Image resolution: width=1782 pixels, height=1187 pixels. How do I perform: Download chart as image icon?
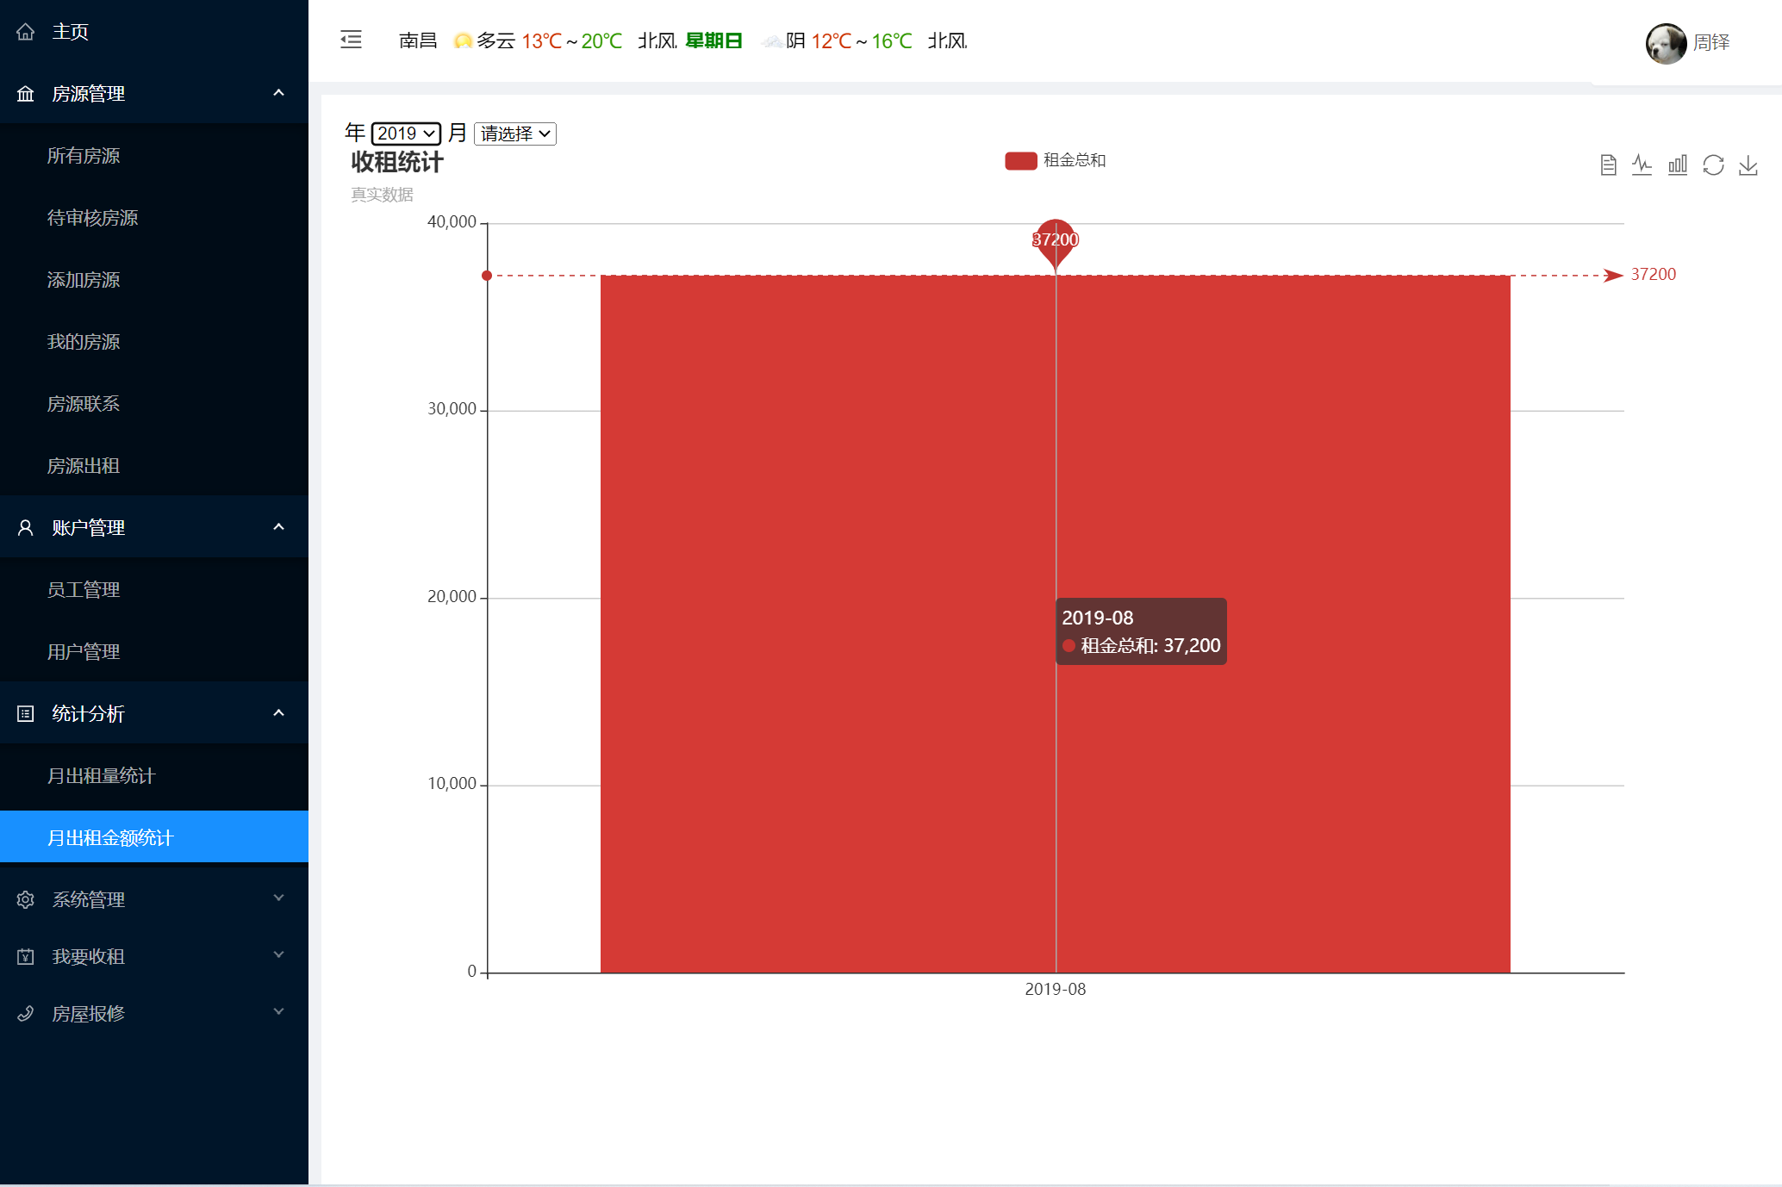coord(1748,165)
